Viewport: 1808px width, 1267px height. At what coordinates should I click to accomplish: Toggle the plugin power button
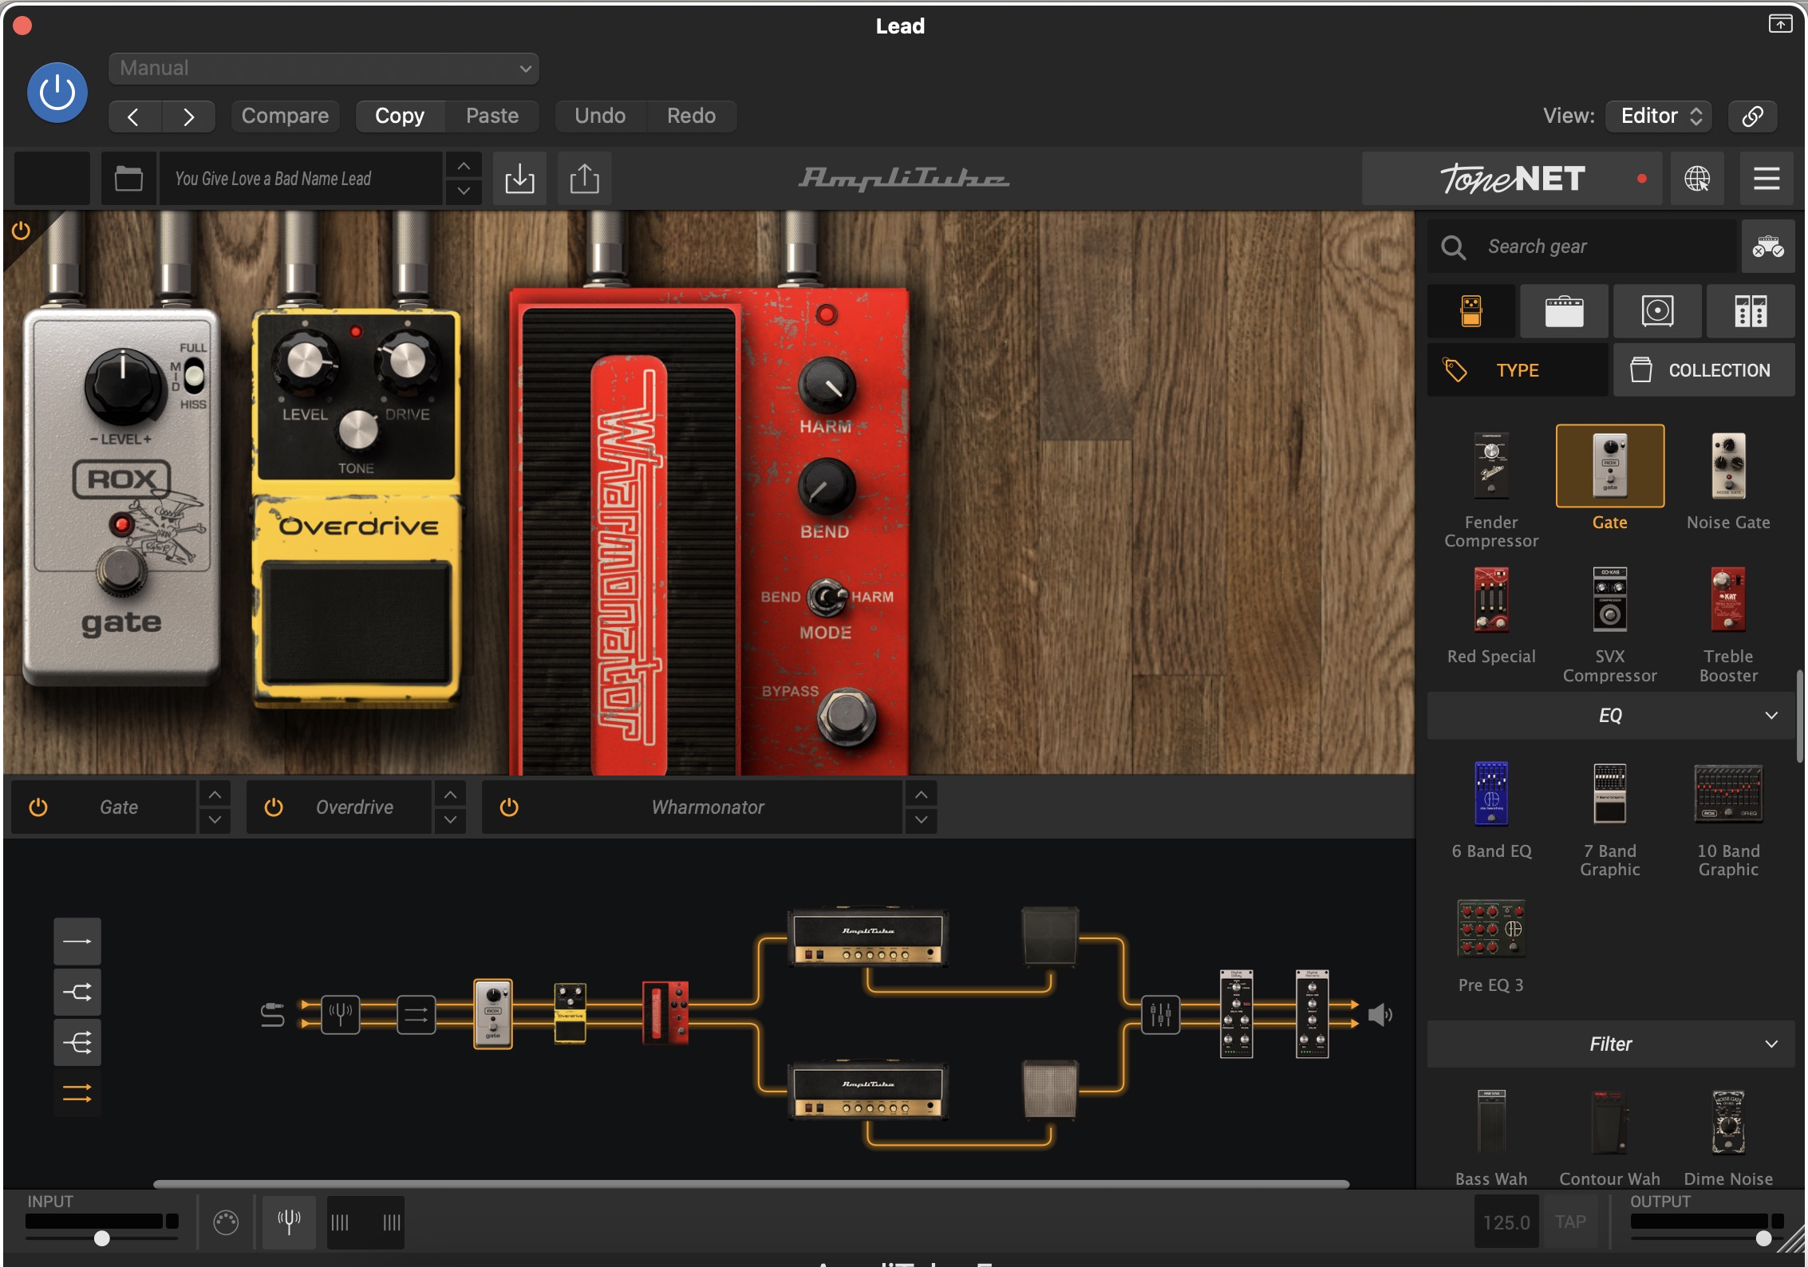57,93
